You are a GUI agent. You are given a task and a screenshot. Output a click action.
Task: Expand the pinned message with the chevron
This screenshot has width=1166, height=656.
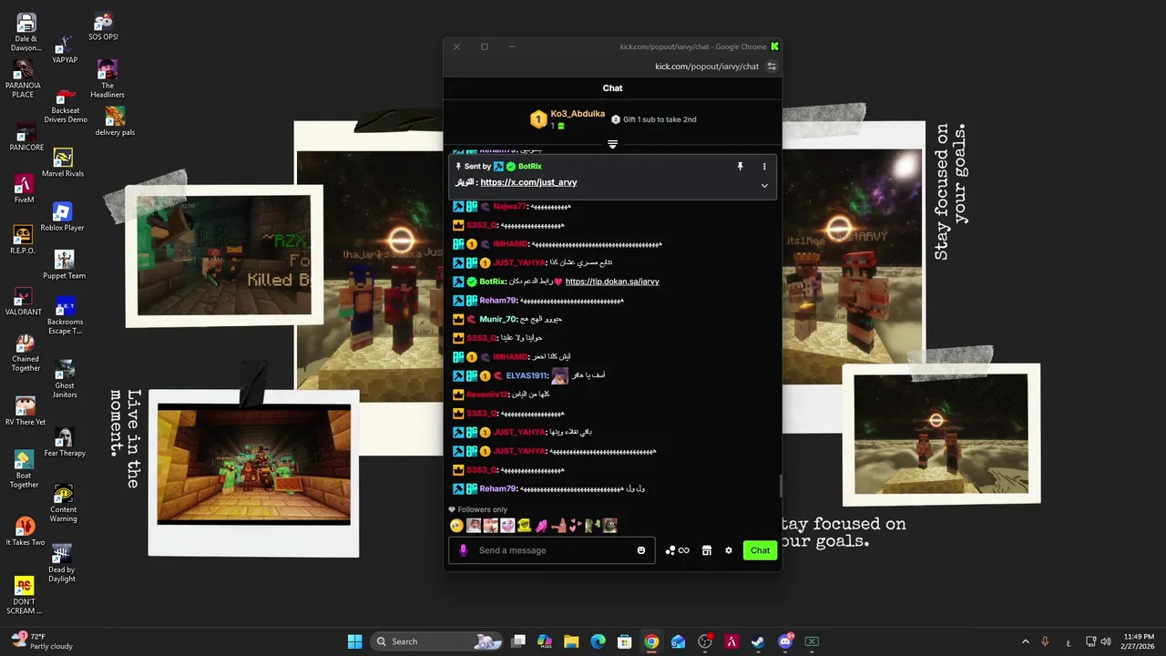pos(764,186)
